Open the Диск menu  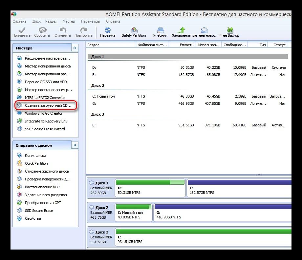tap(36, 21)
